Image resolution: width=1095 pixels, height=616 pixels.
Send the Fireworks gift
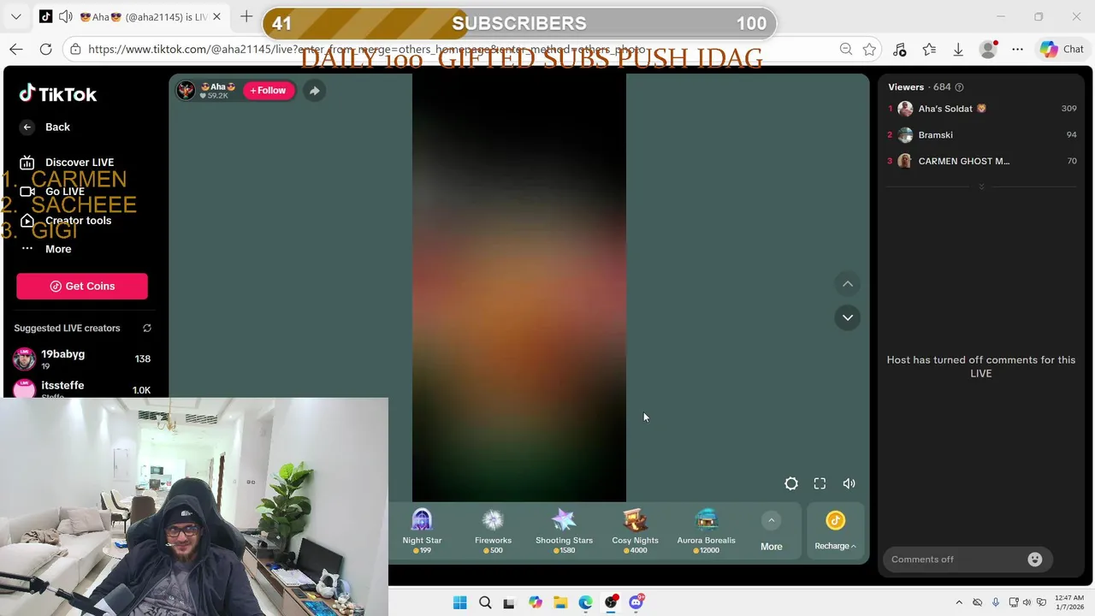click(x=493, y=530)
